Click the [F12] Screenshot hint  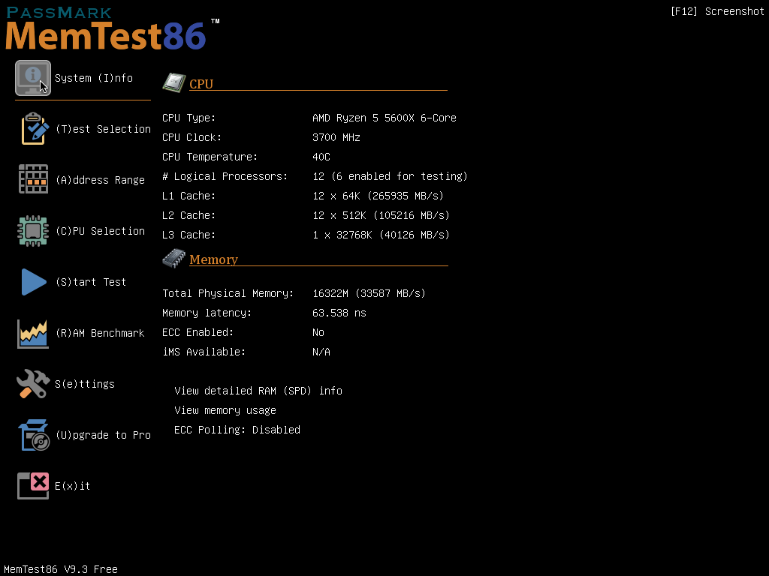pos(717,11)
